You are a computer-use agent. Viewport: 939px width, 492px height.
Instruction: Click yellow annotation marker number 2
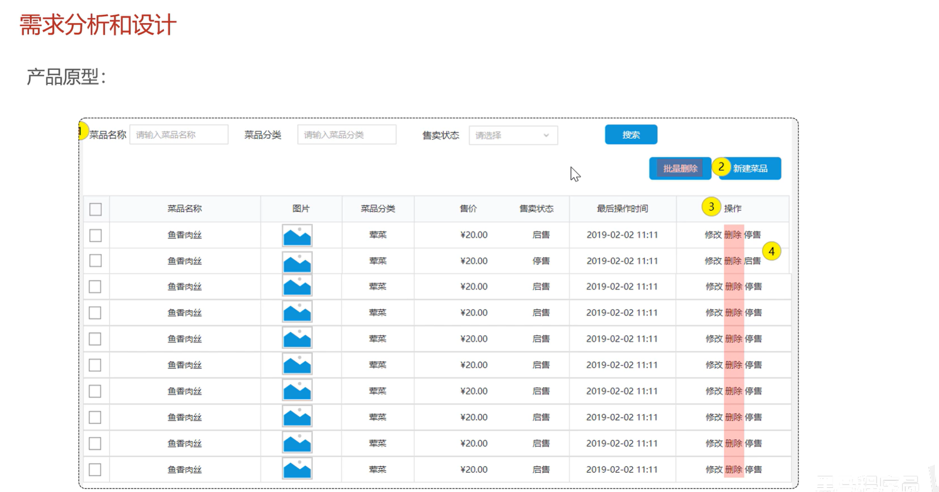point(721,167)
